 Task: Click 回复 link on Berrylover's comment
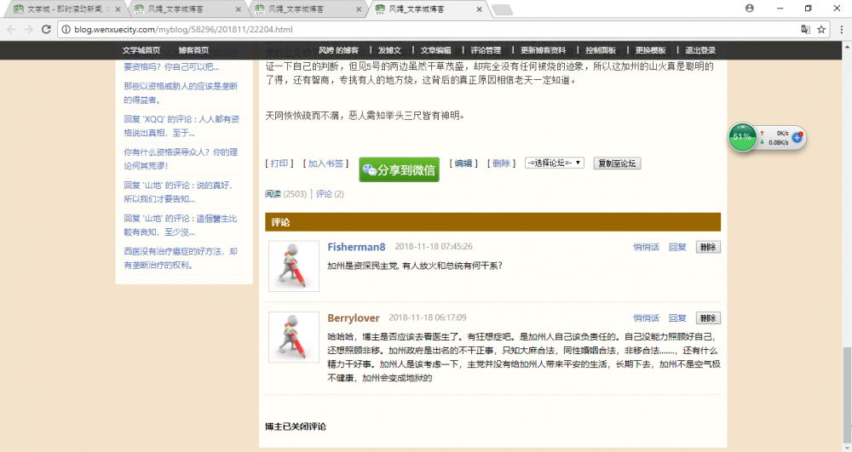click(x=677, y=318)
